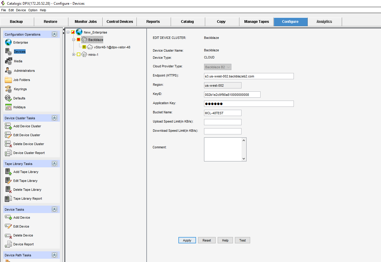
Task: Open the Reports tab
Action: [x=154, y=22]
